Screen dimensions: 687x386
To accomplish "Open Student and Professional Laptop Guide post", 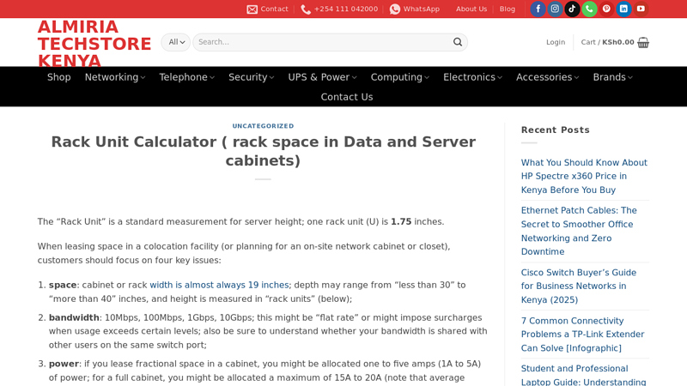I will point(583,375).
